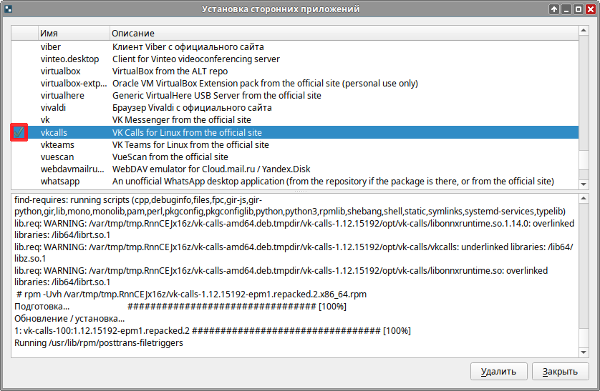Screen dimensions: 600x391
Task: Click app list scrollbar up arrow
Action: (584, 31)
